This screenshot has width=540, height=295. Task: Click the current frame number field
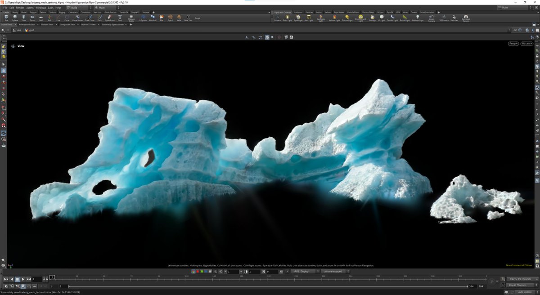37,279
